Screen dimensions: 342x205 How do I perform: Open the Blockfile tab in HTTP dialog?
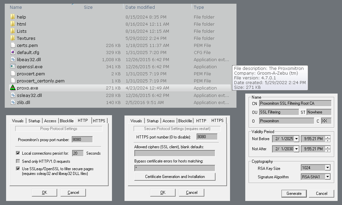[67, 121]
